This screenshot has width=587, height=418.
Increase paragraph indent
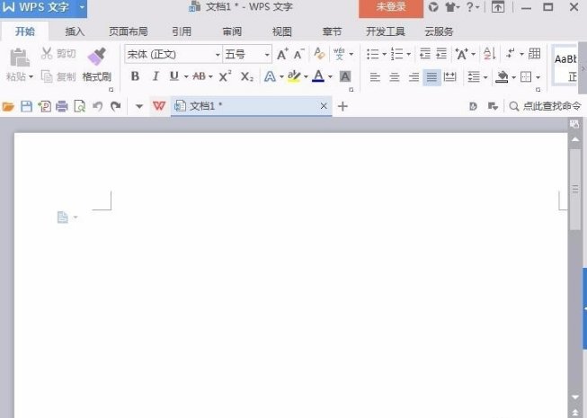441,54
